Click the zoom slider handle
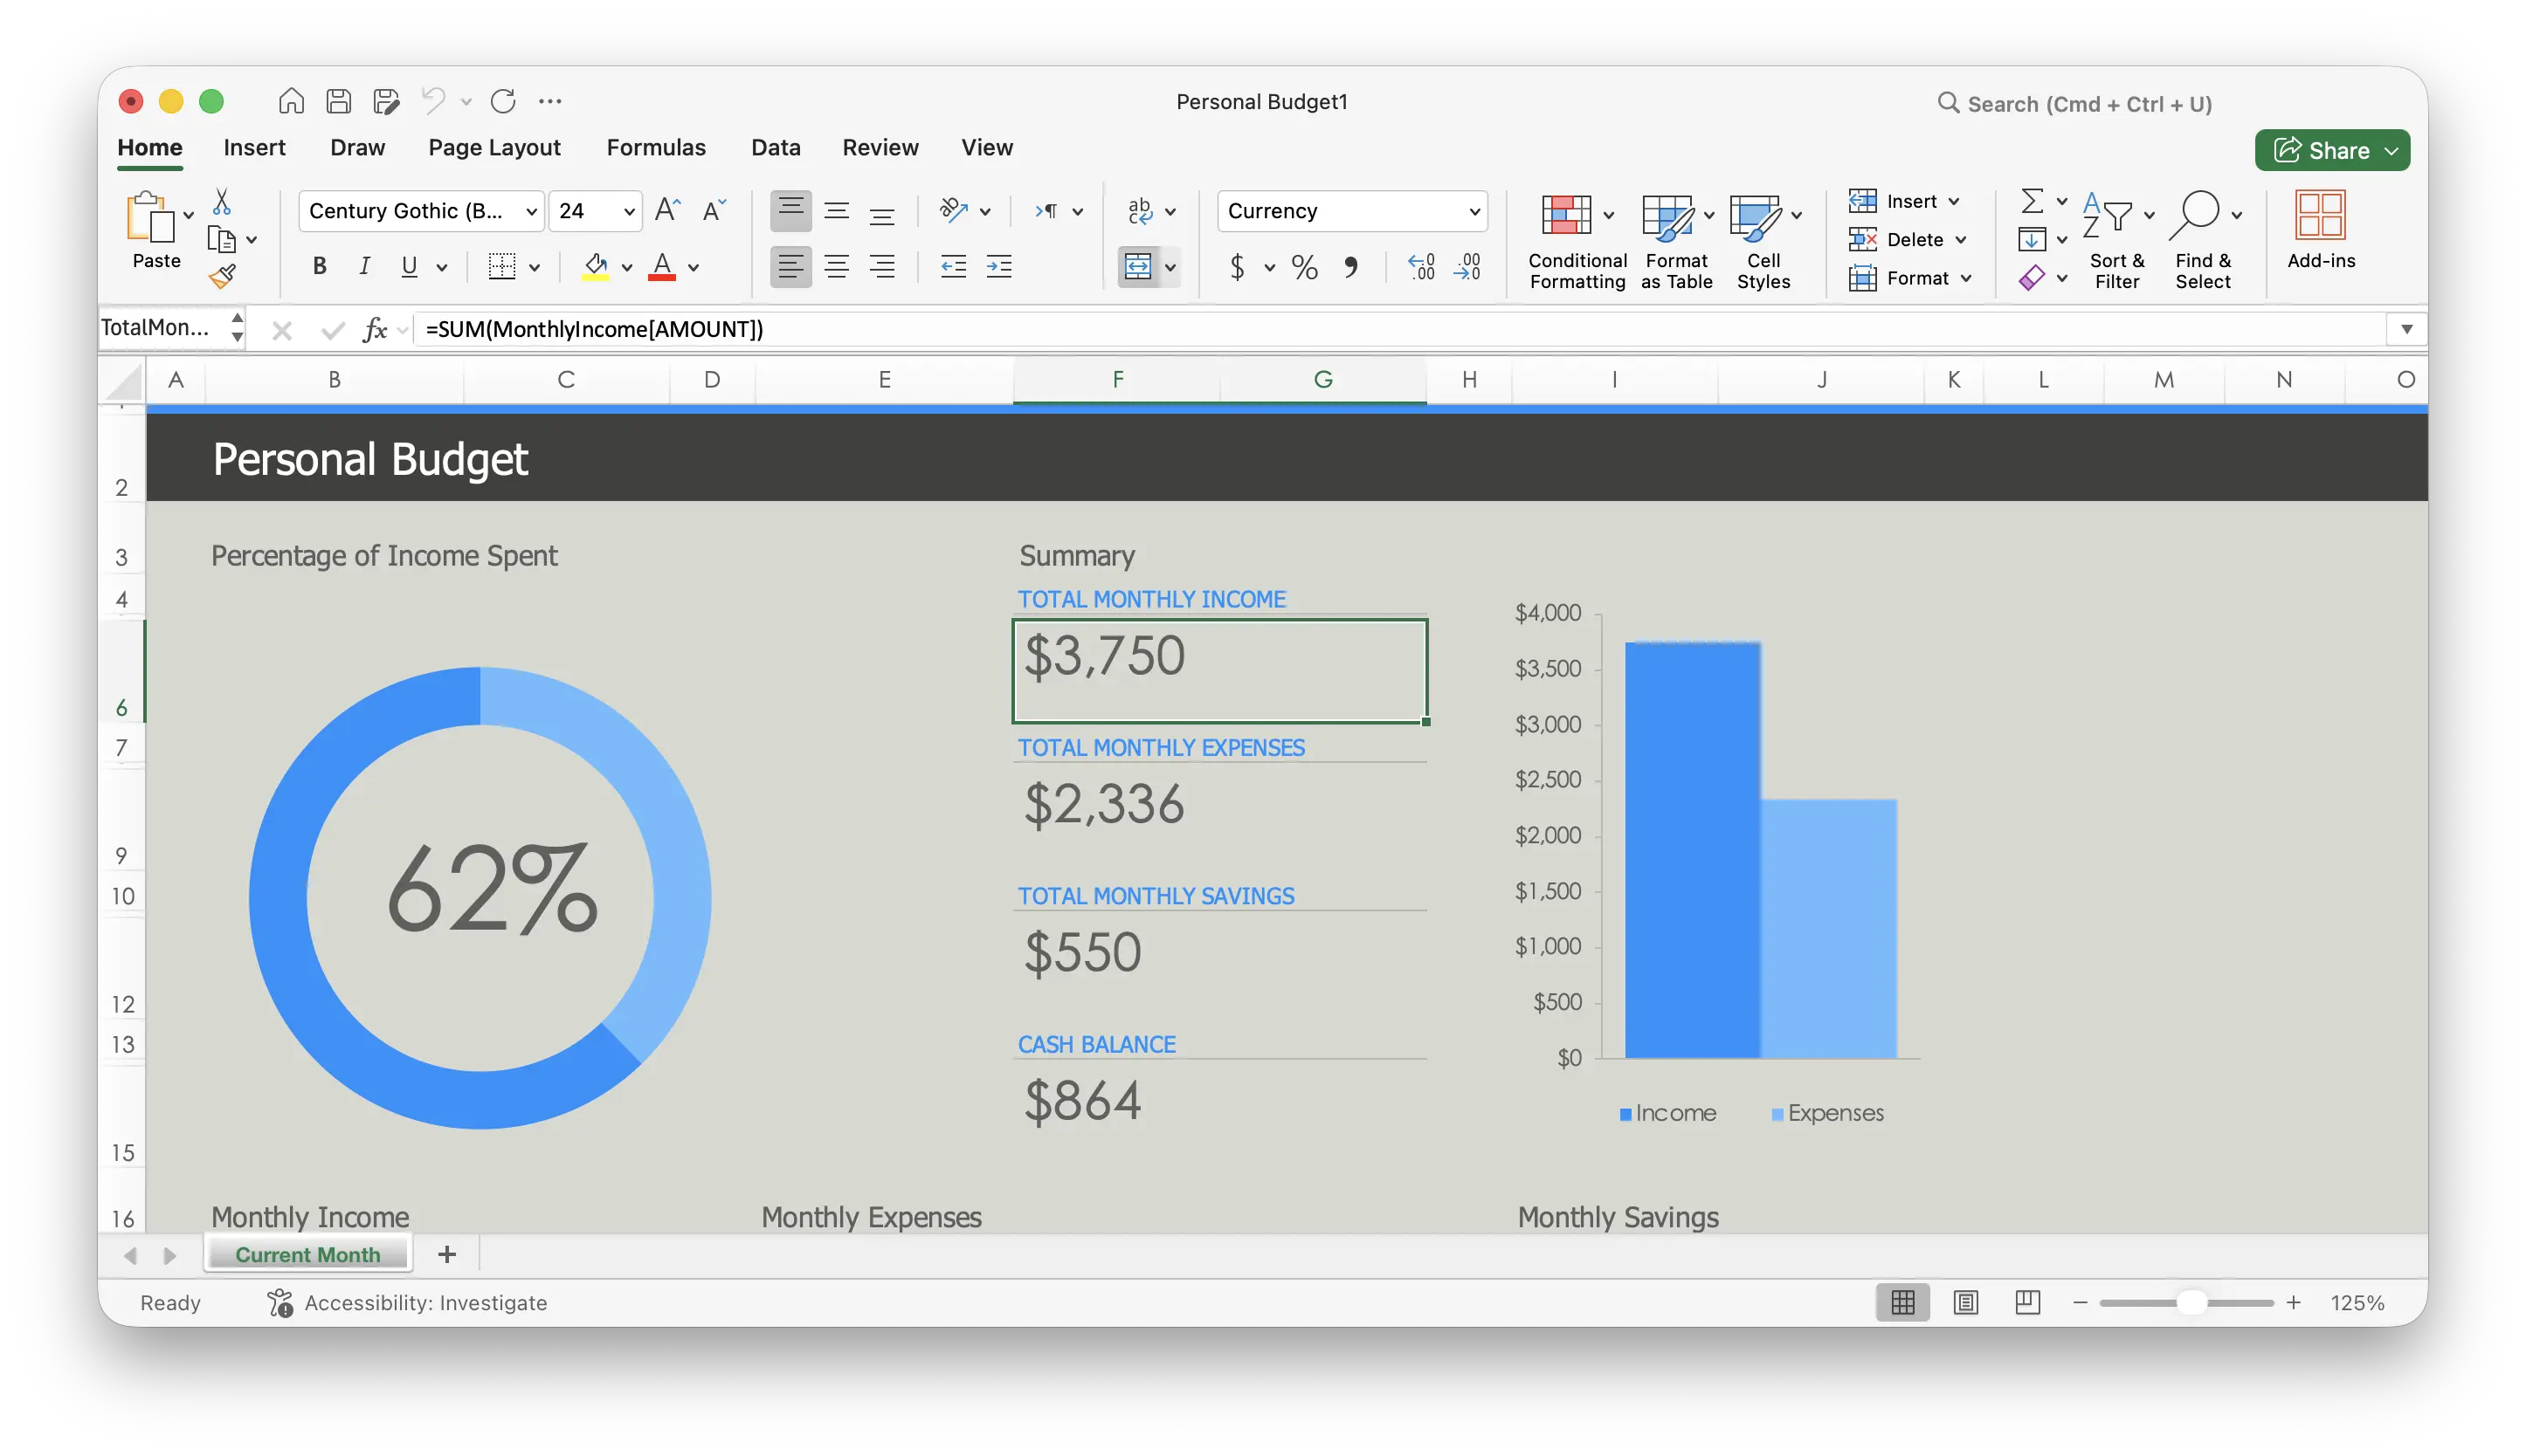2526x1456 pixels. [2191, 1303]
